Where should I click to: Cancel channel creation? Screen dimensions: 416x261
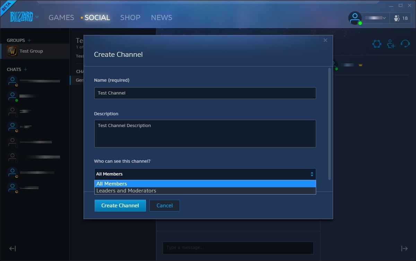click(x=165, y=206)
